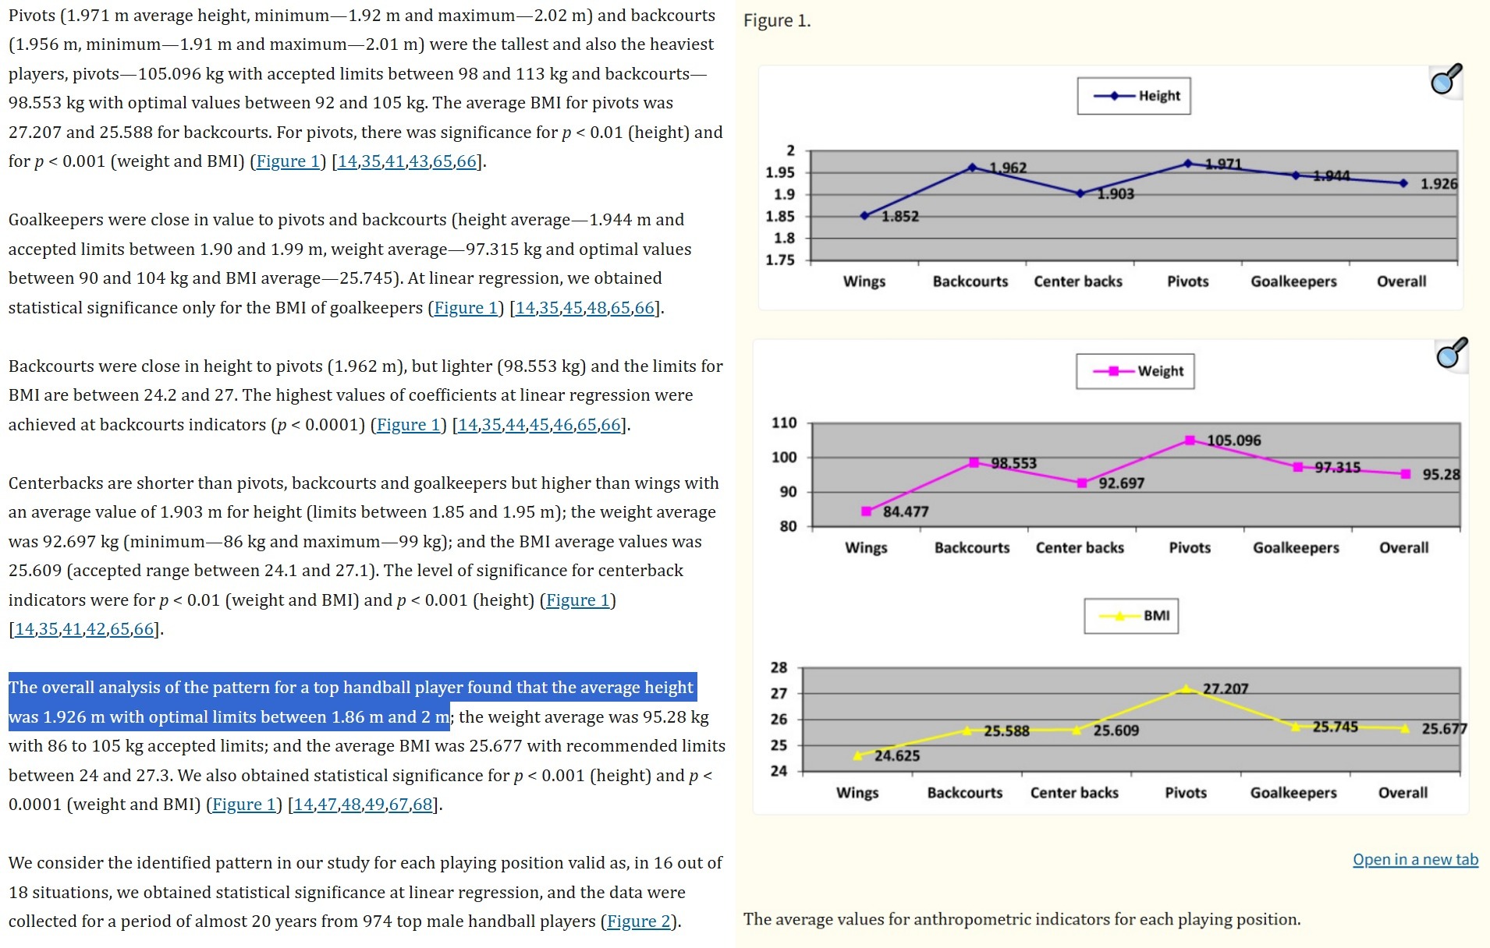Click the Weight legend label
Image resolution: width=1490 pixels, height=948 pixels.
click(1160, 371)
